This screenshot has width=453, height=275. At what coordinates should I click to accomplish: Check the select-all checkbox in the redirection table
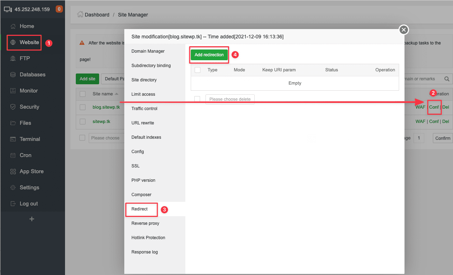[x=197, y=70]
